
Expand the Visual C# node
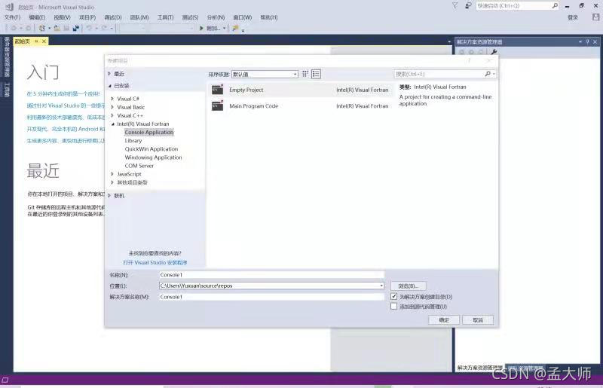[x=112, y=99]
